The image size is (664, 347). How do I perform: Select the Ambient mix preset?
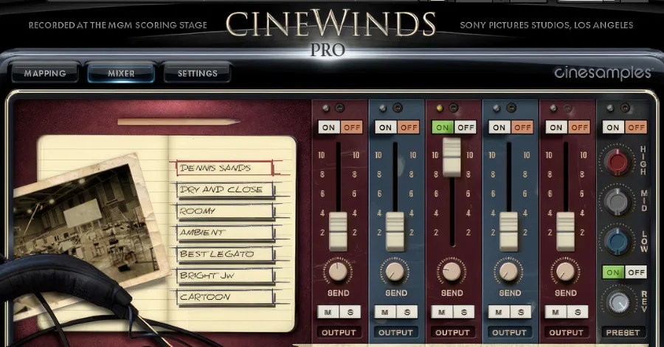[x=224, y=232]
